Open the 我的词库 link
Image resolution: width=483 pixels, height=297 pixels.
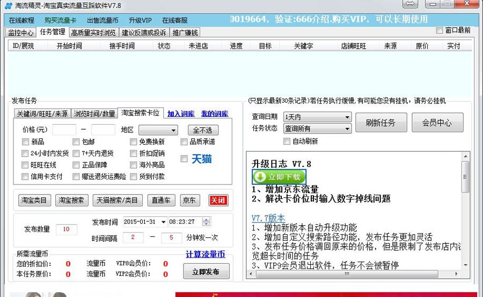tap(215, 114)
